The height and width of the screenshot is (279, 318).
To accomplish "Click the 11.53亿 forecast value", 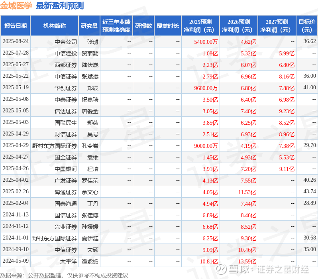I will (247, 192).
